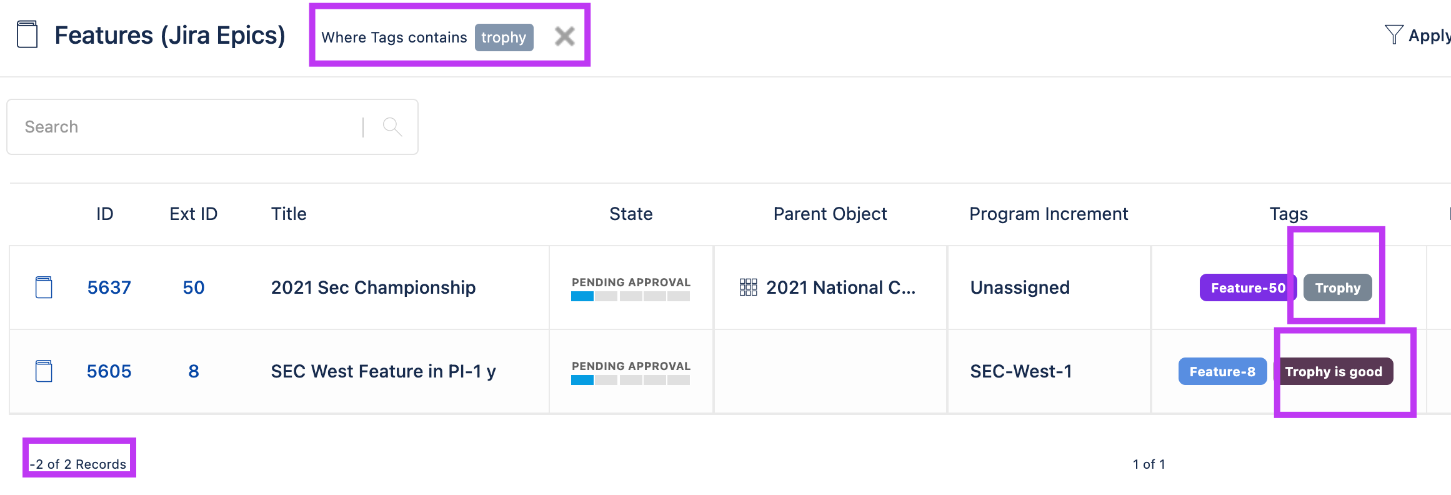Open external ID 8 link
The width and height of the screenshot is (1451, 495).
(x=194, y=371)
